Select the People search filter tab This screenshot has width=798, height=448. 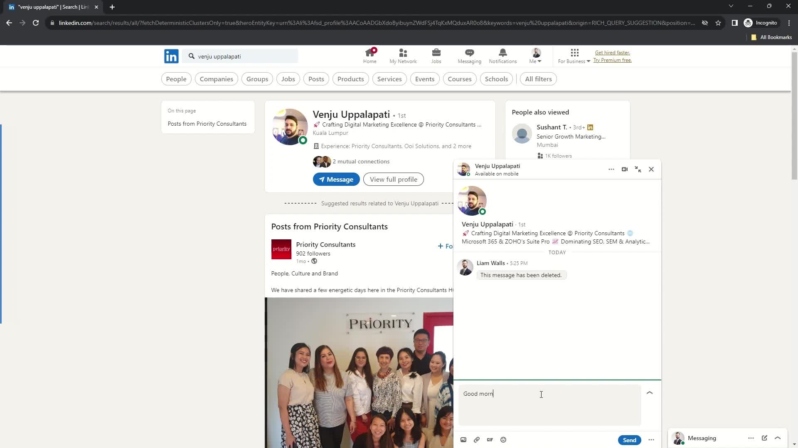pyautogui.click(x=176, y=79)
